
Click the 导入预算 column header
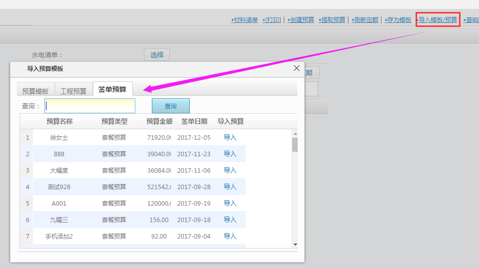[230, 121]
